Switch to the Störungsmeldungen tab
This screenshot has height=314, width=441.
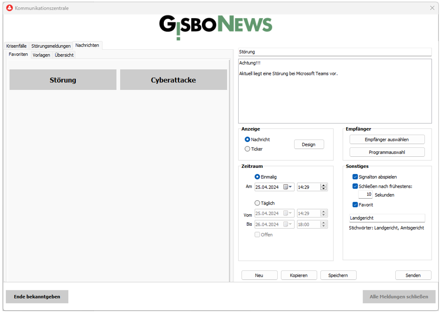coord(51,46)
